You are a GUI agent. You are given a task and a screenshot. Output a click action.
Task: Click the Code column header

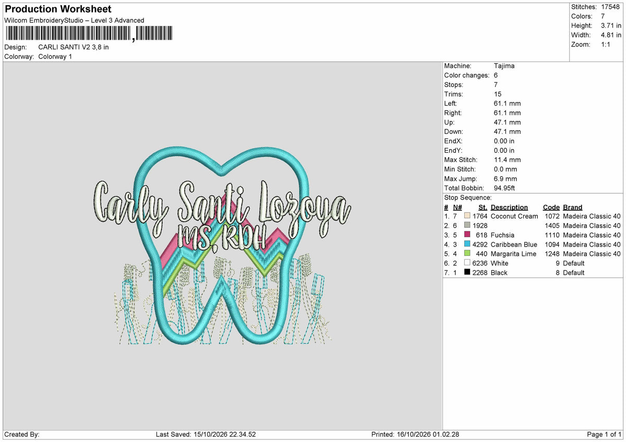click(x=551, y=207)
